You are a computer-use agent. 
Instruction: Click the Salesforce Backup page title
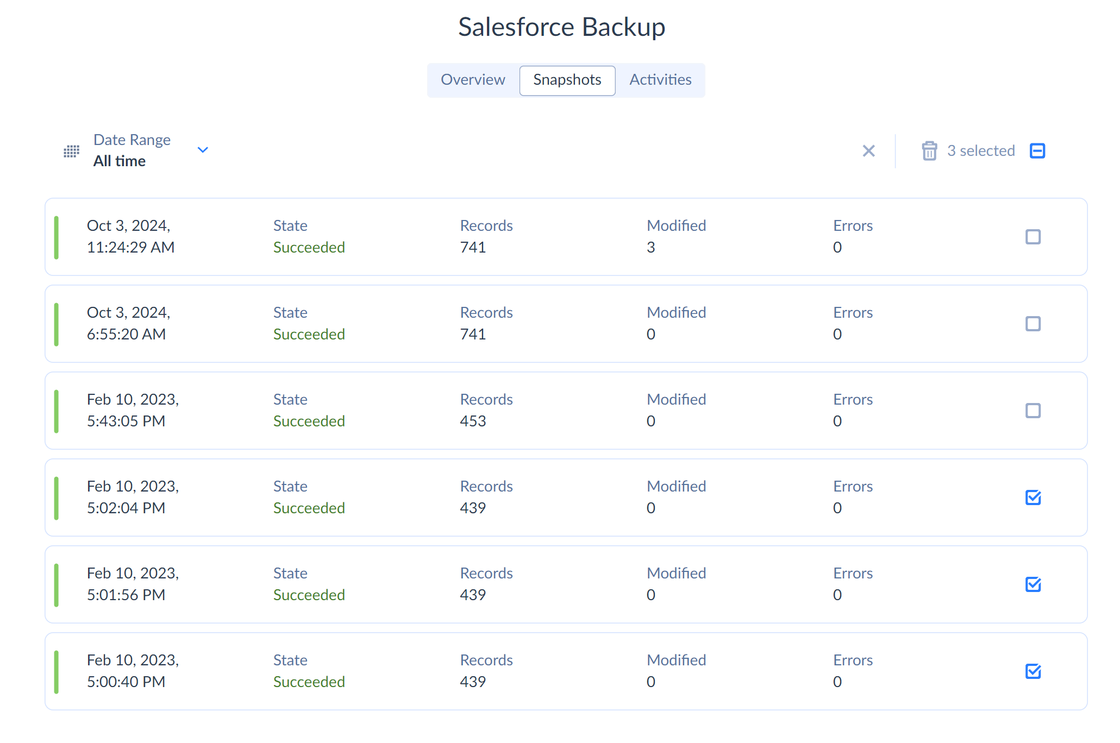(561, 27)
